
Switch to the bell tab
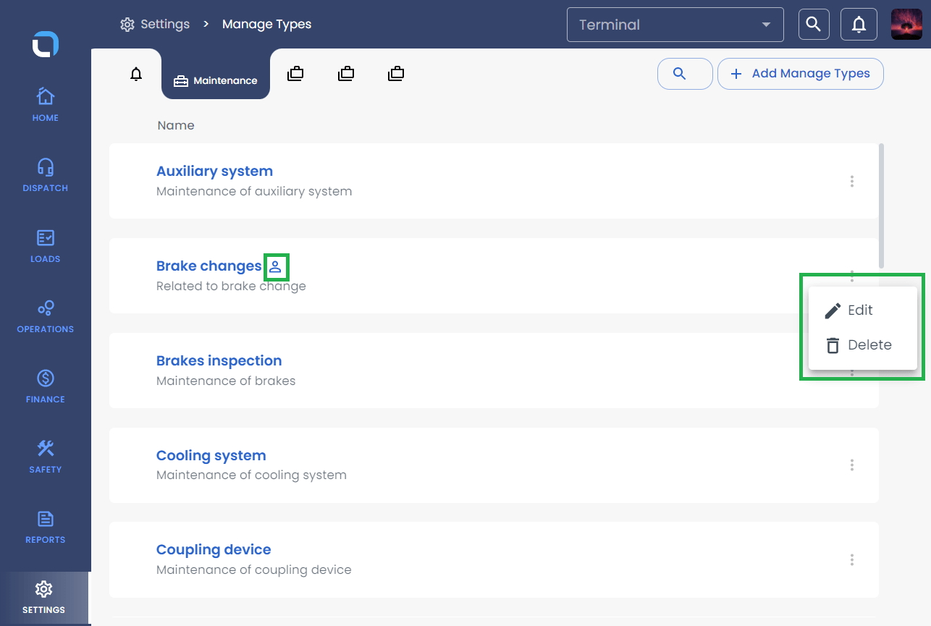pos(136,74)
